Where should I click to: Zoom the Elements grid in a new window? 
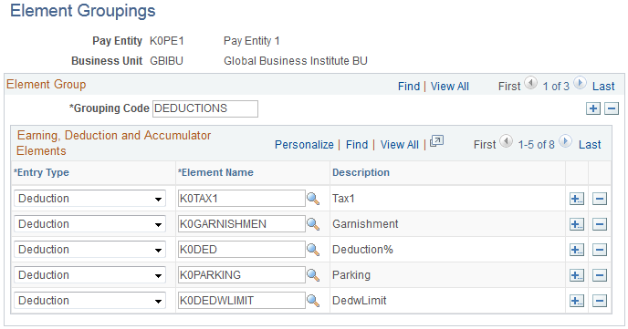436,141
